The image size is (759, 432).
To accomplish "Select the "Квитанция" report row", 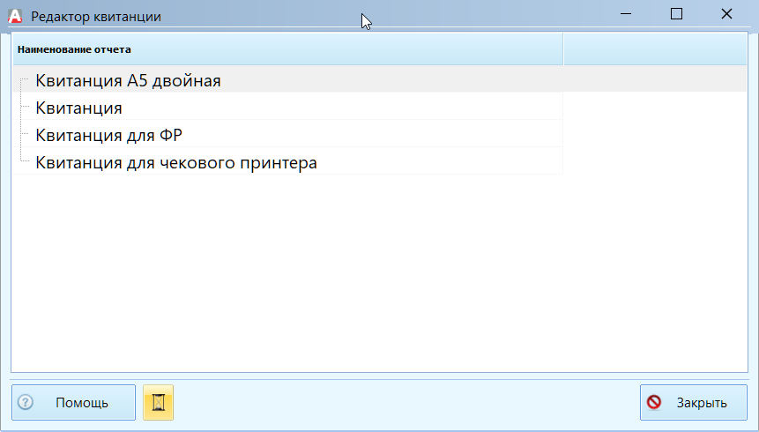I will [287, 108].
